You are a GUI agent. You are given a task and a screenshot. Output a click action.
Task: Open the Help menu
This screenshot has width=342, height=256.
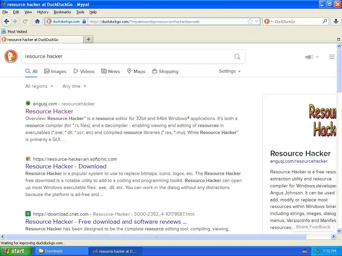tap(93, 12)
